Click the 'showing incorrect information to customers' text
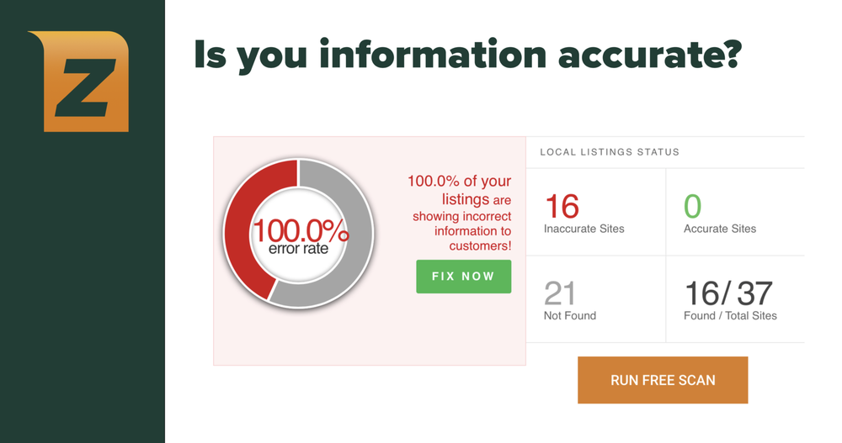 (x=461, y=230)
